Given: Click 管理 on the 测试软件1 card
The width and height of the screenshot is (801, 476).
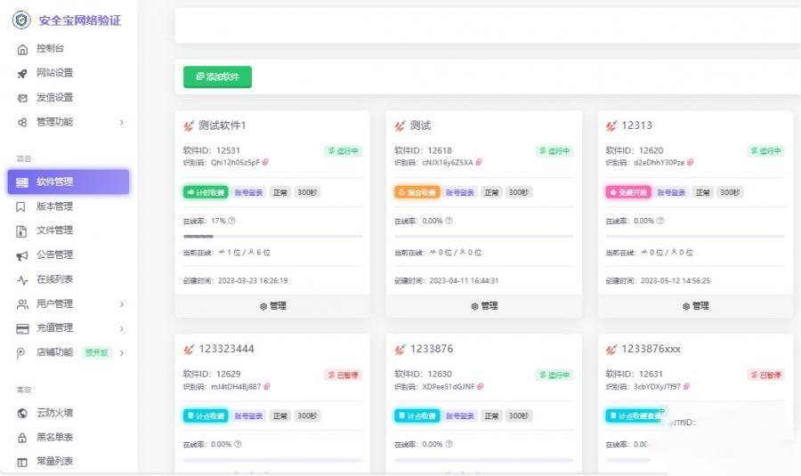Looking at the screenshot, I should [x=273, y=306].
